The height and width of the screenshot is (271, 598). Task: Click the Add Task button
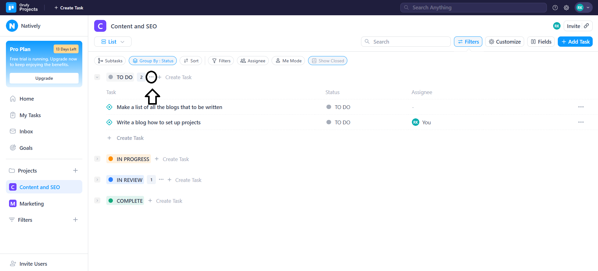tap(575, 42)
